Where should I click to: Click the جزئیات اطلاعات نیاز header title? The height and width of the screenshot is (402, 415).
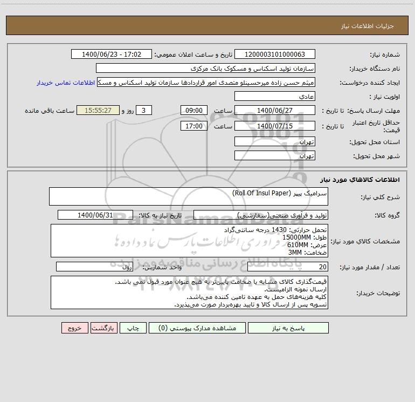point(368,26)
